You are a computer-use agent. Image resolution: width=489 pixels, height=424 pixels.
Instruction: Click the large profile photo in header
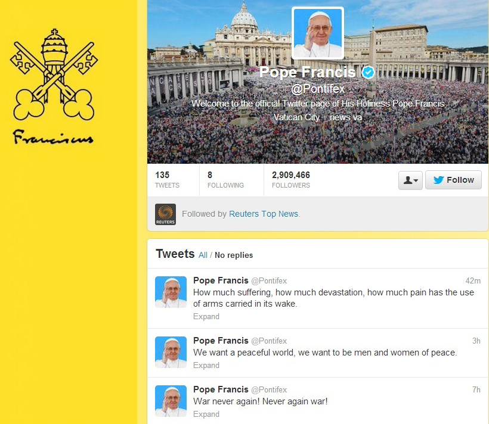coord(318,33)
